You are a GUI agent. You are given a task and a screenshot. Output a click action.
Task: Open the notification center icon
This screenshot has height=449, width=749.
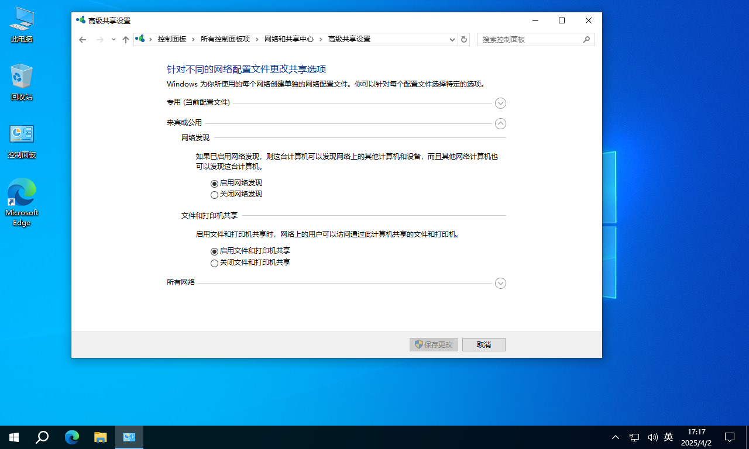tap(730, 437)
